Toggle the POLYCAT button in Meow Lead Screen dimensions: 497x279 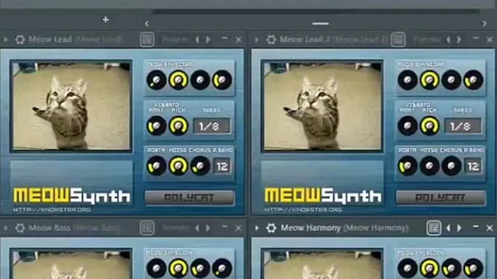(189, 198)
